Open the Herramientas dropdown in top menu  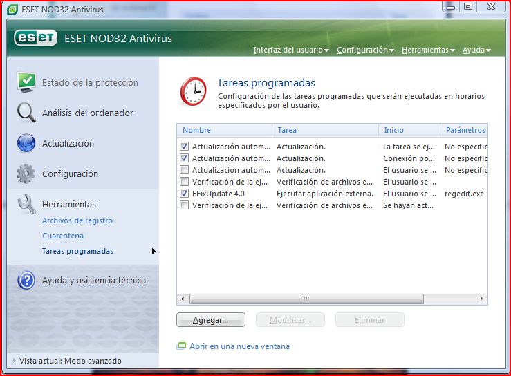(428, 50)
